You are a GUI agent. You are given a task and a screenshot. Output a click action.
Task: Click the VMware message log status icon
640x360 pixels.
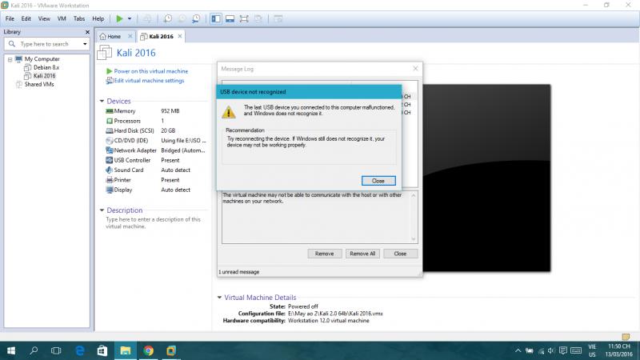point(626,336)
